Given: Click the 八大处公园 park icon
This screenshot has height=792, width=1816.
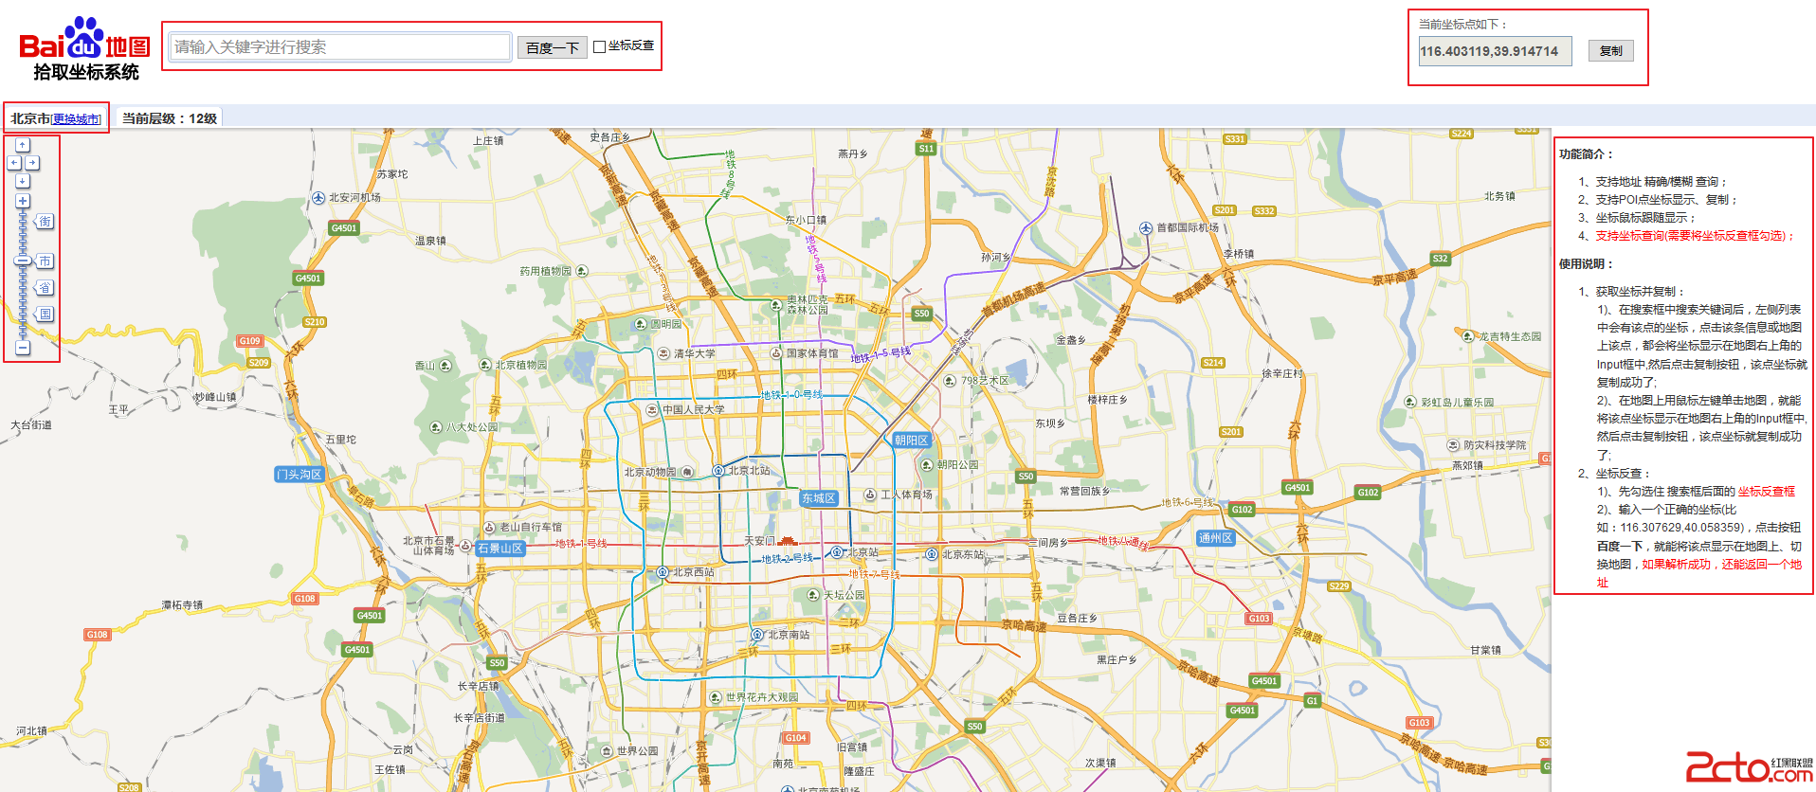Looking at the screenshot, I should pyautogui.click(x=436, y=427).
